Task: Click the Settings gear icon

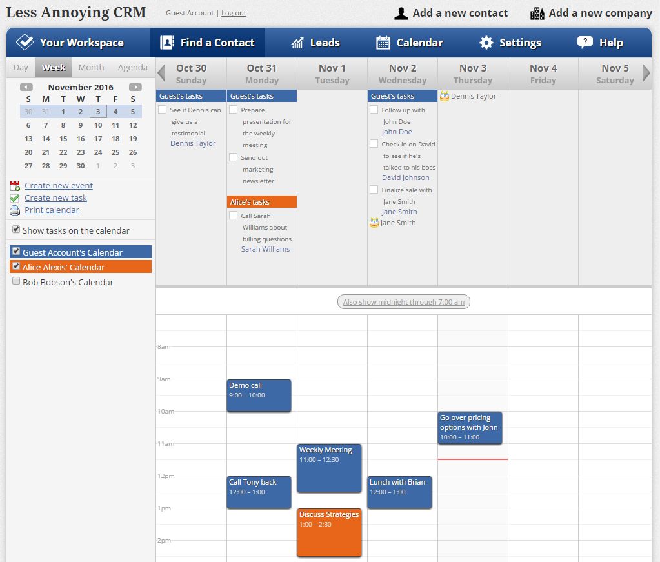Action: click(x=486, y=43)
